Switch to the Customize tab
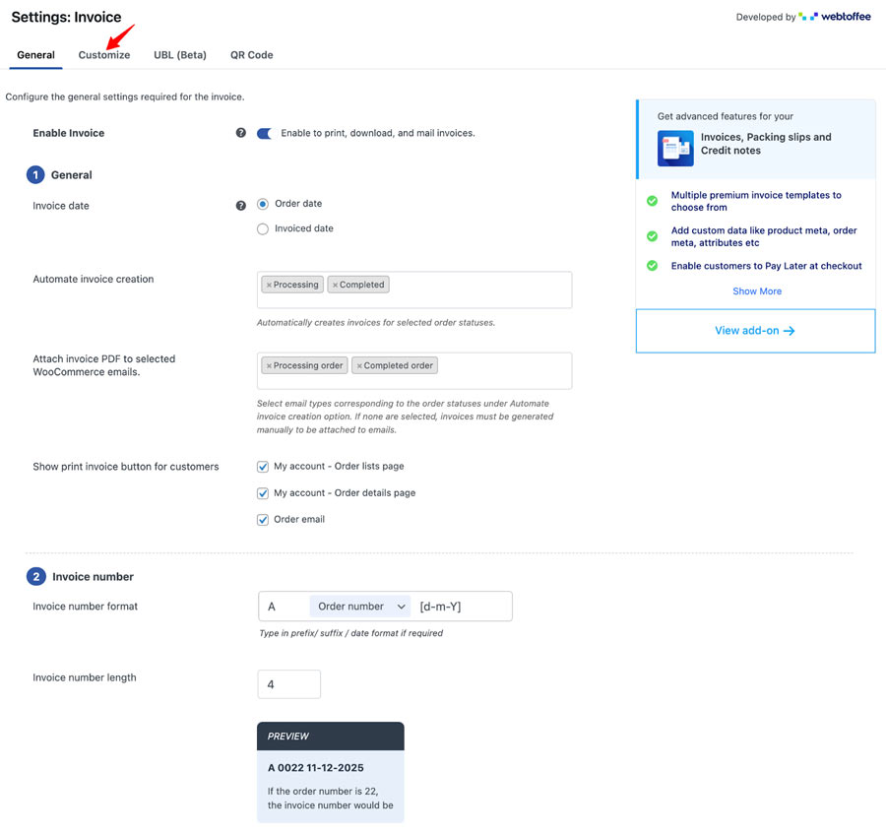This screenshot has height=834, width=886. (104, 55)
